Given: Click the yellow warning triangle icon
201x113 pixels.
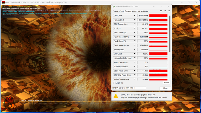Looking at the screenshot, I should click(x=116, y=96).
